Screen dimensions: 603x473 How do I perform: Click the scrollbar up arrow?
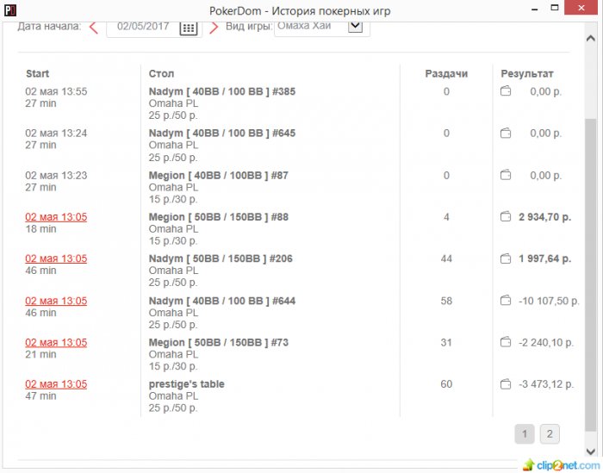(x=591, y=39)
